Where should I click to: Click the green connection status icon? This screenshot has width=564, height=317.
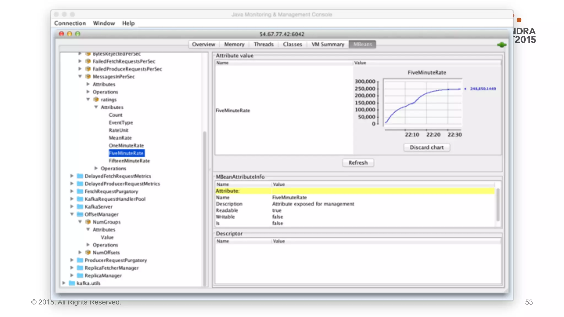tap(501, 45)
